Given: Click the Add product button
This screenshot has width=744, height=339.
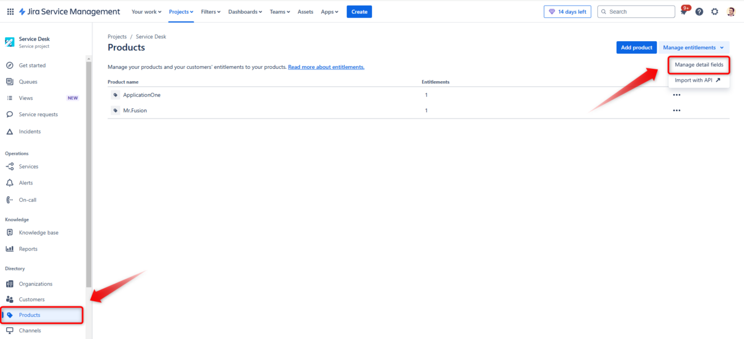Looking at the screenshot, I should [636, 47].
